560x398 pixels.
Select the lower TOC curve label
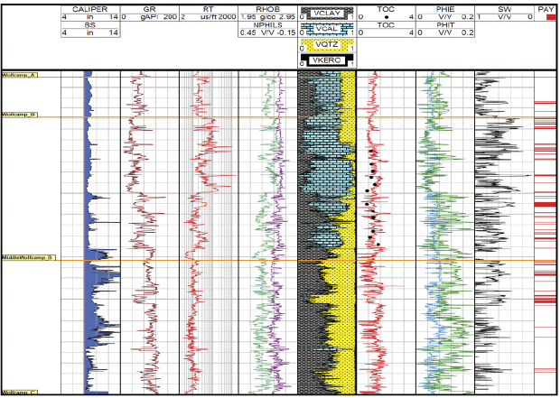(386, 24)
